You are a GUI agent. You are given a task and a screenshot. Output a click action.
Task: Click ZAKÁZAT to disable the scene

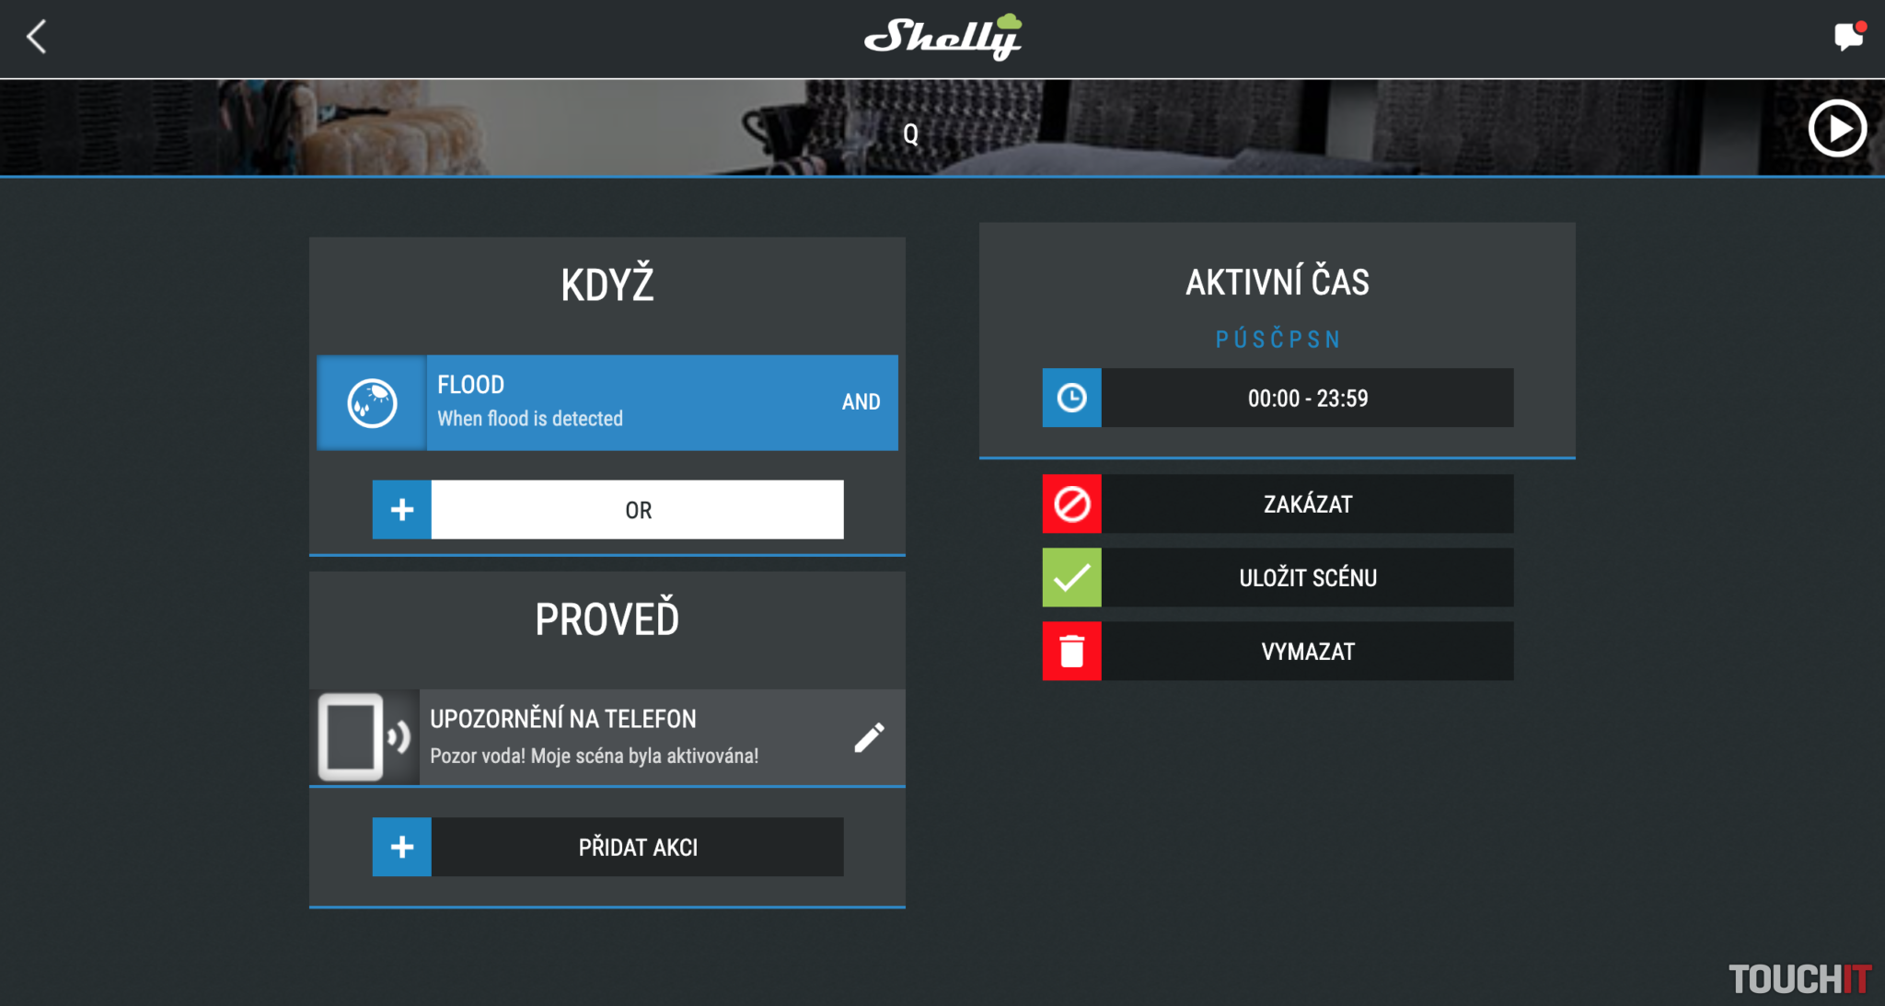[1307, 504]
